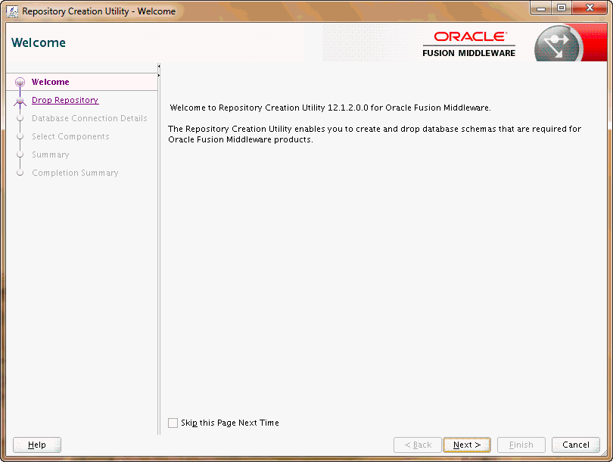Click the Oracle Fusion Middleware logo

[x=468, y=44]
